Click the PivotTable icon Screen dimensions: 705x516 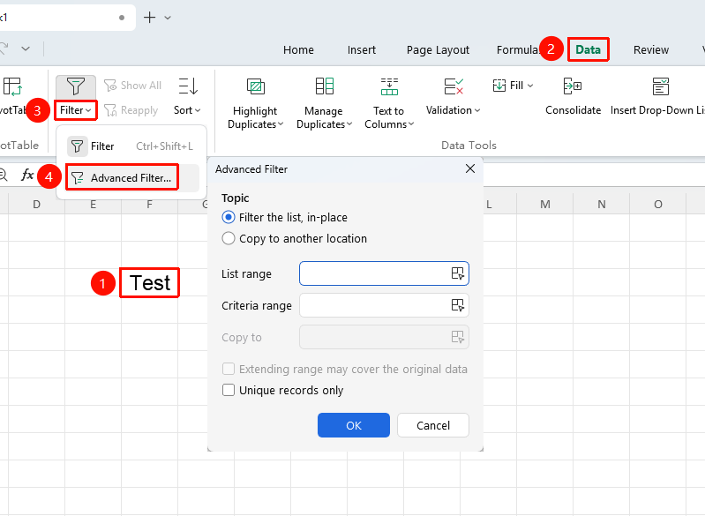[12, 86]
